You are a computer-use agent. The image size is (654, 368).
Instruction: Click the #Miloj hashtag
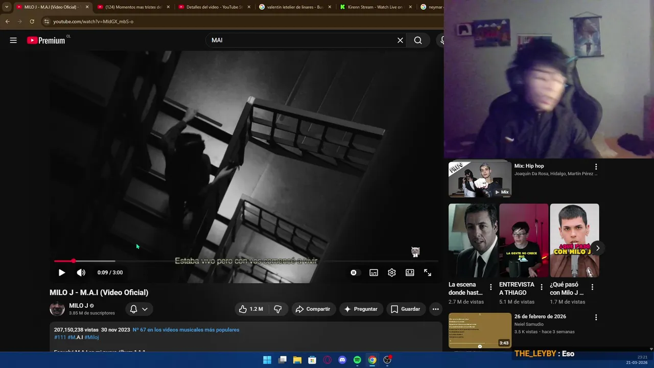click(x=91, y=337)
